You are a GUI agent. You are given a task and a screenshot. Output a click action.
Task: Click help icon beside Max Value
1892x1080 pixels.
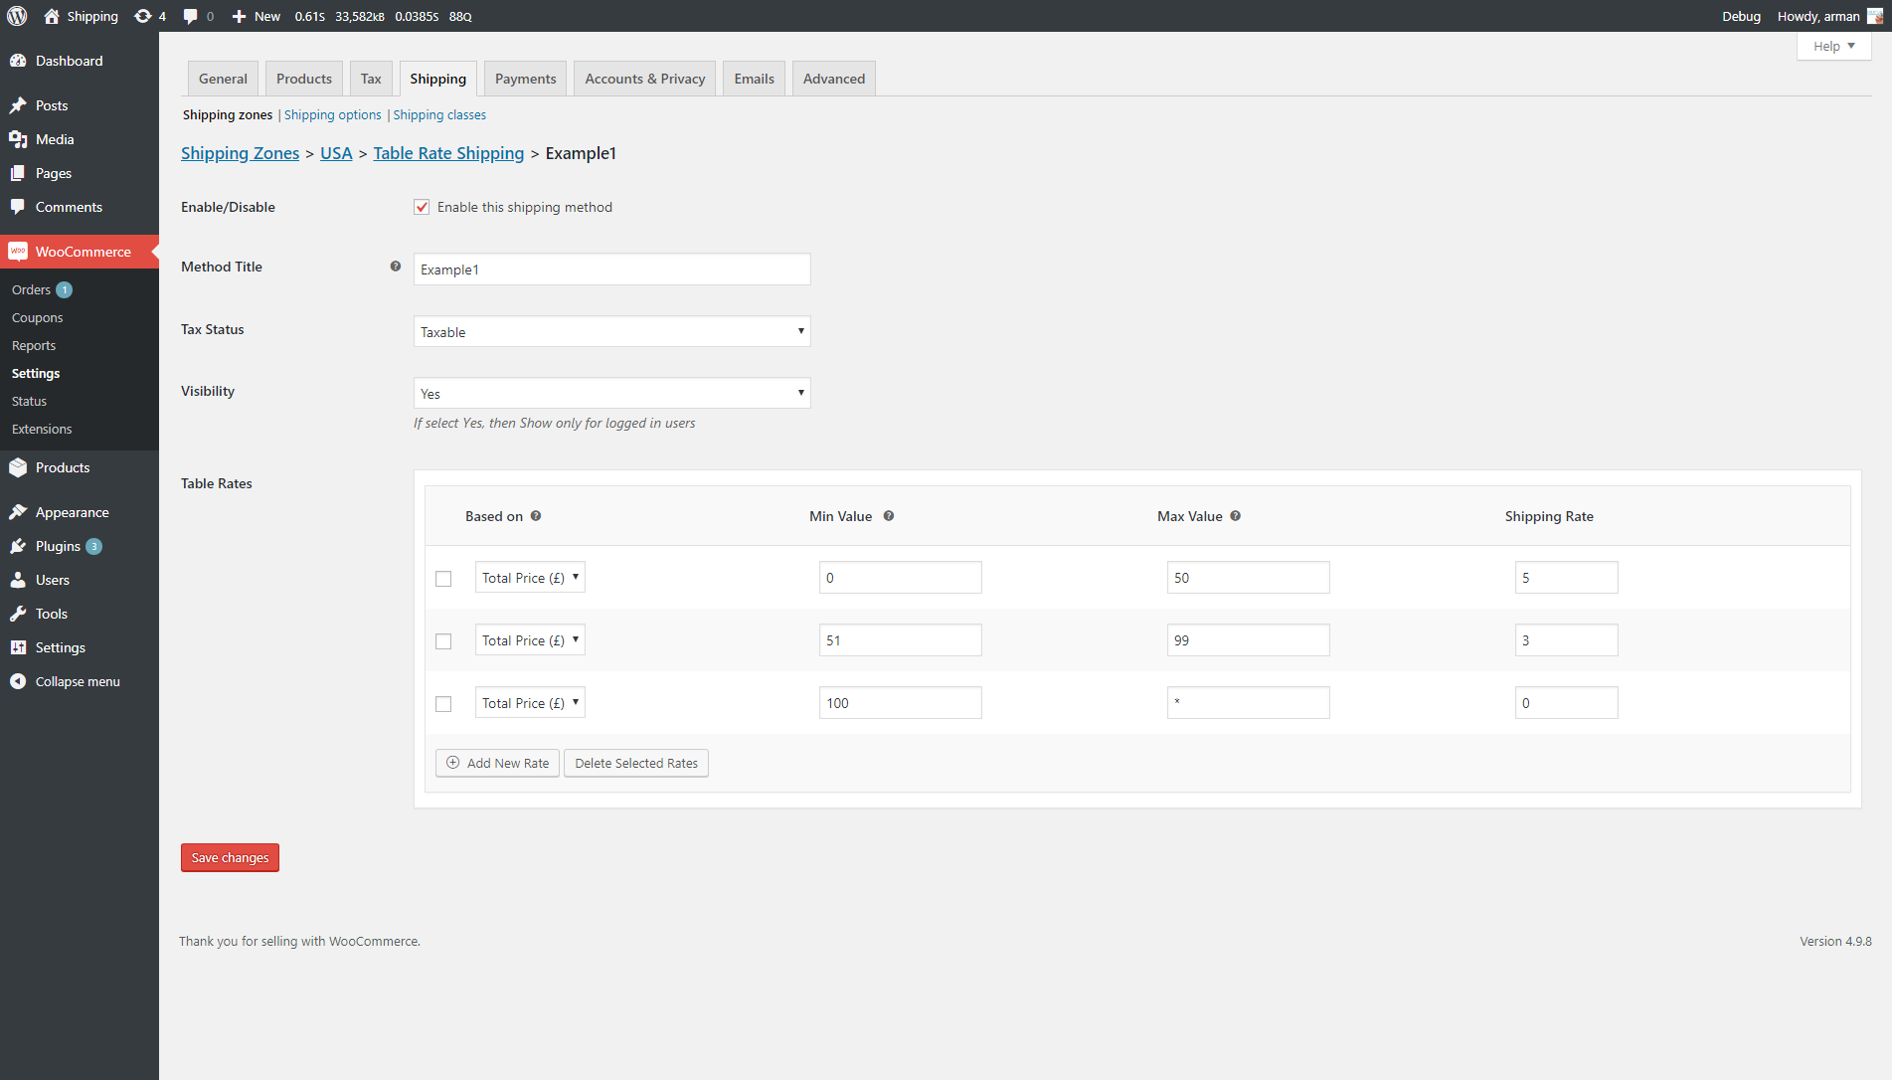(x=1236, y=516)
